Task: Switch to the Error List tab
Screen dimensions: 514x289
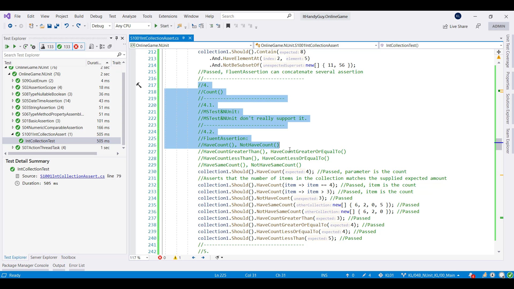Action: pyautogui.click(x=77, y=265)
